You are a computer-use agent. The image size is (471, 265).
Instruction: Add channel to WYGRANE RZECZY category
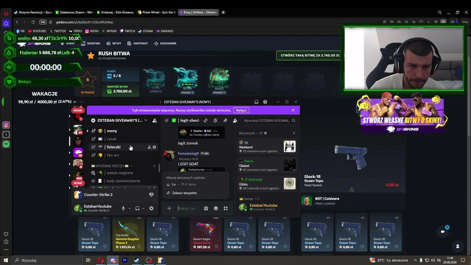pos(154,166)
